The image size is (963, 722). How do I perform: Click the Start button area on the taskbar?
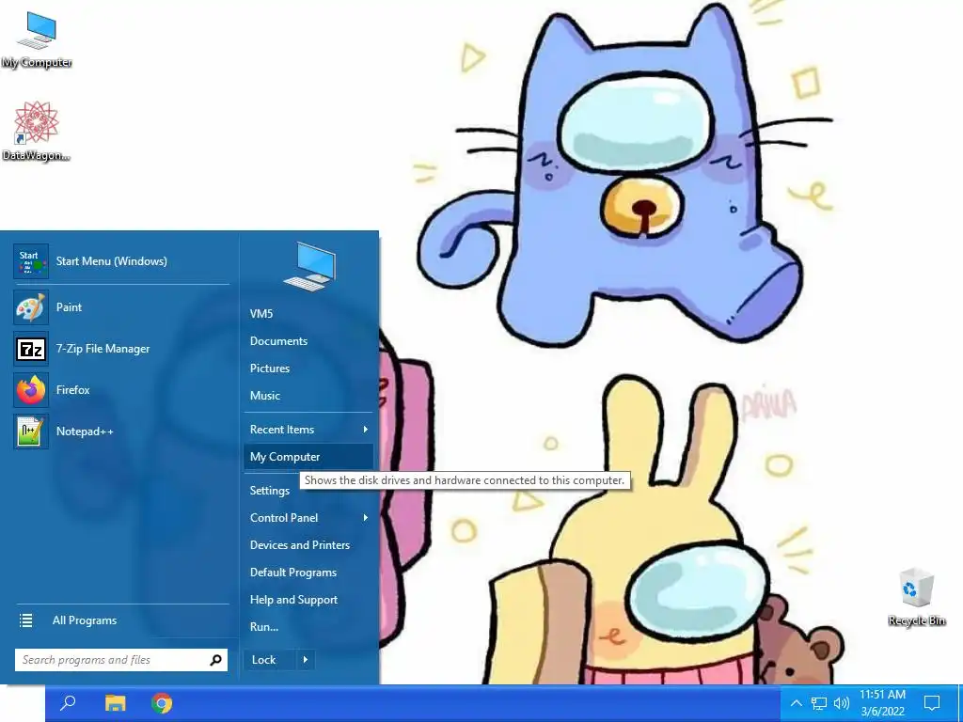[23, 703]
